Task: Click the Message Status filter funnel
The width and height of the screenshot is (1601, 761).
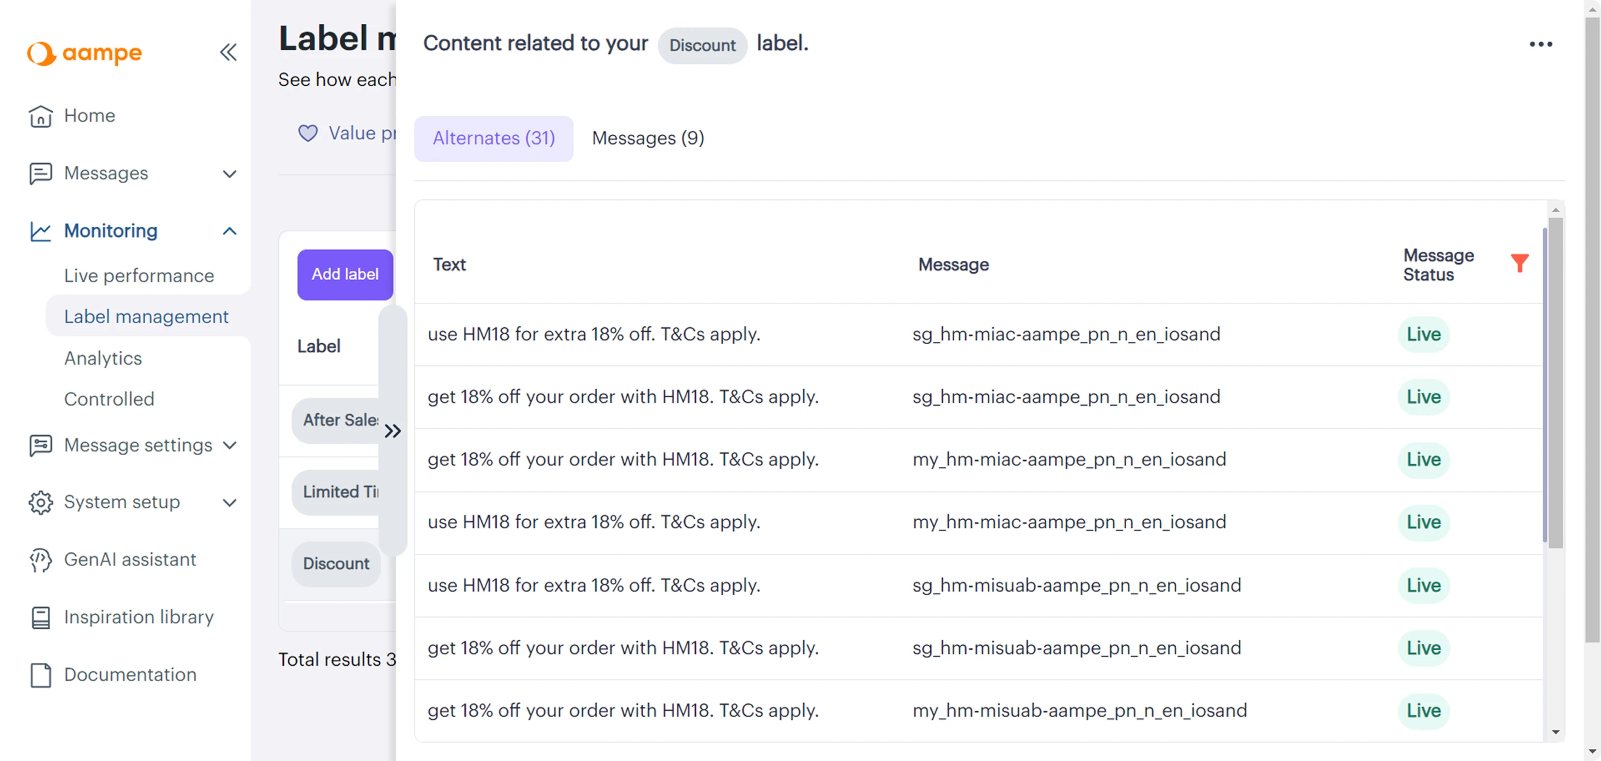Action: 1520,263
